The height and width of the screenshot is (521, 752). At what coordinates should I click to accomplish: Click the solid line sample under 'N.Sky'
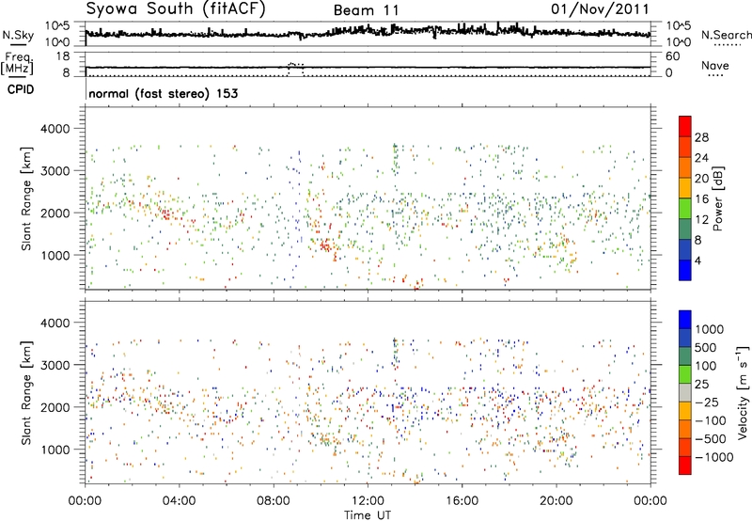pos(18,44)
